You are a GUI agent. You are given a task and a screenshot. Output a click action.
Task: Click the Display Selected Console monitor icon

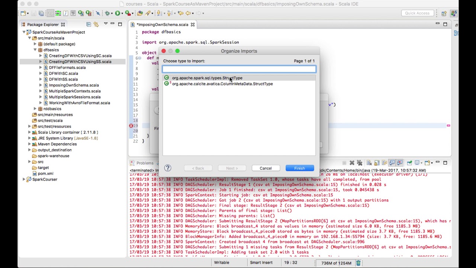pos(417,163)
